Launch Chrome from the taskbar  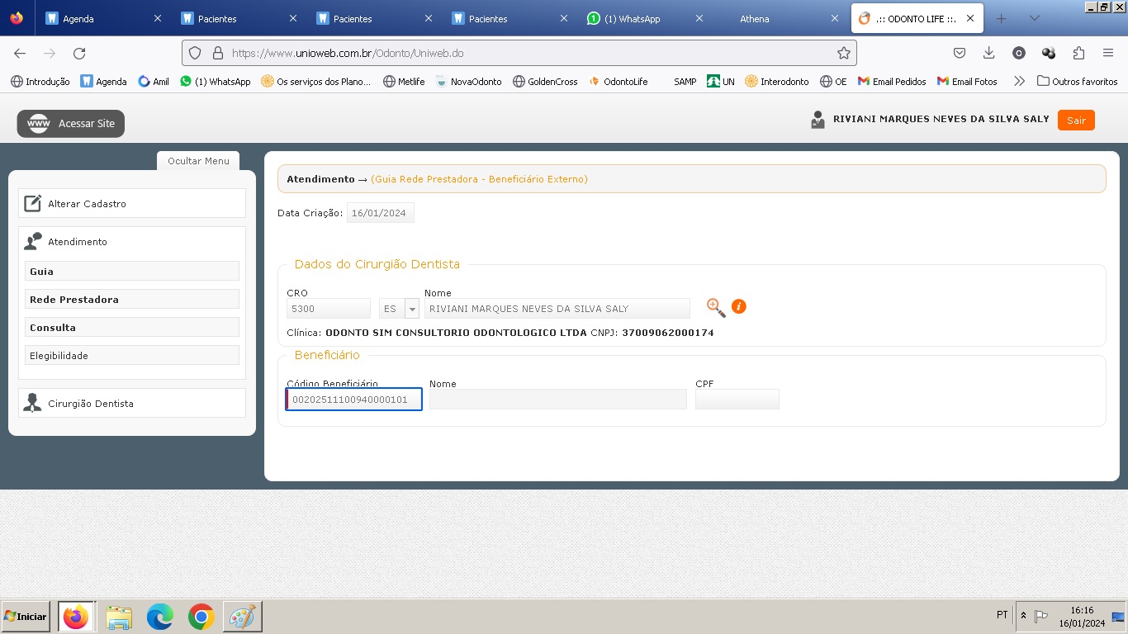[201, 617]
